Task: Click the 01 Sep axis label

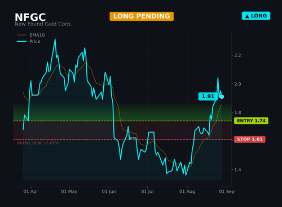Action: point(227,192)
